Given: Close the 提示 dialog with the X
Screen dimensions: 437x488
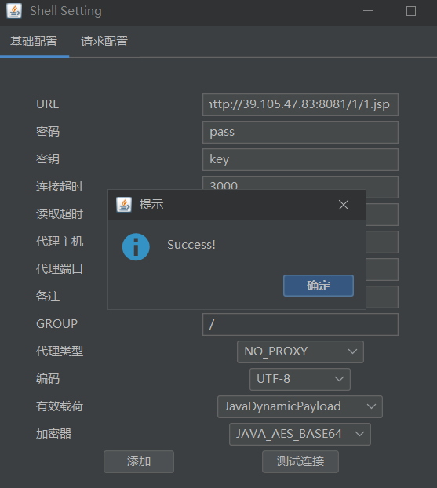Looking at the screenshot, I should pyautogui.click(x=344, y=205).
